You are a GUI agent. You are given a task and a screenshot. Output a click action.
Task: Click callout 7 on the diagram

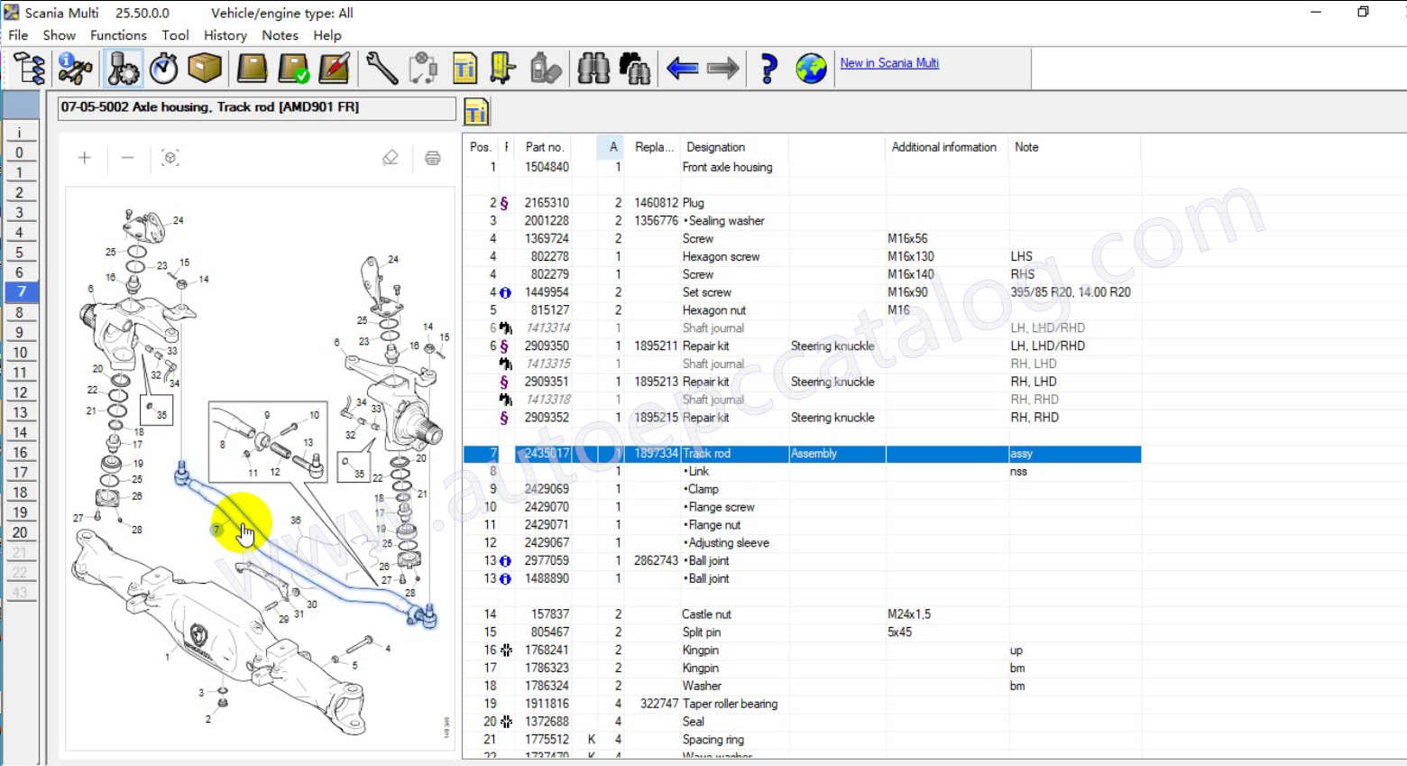(216, 530)
